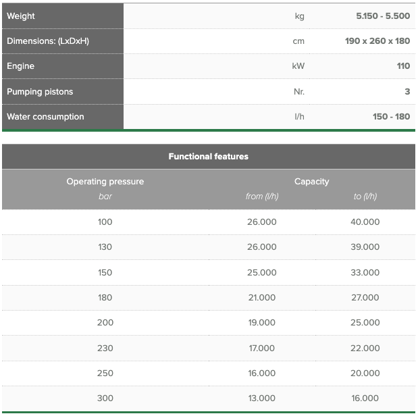
Task: Click the Functional features header
Action: (x=209, y=156)
